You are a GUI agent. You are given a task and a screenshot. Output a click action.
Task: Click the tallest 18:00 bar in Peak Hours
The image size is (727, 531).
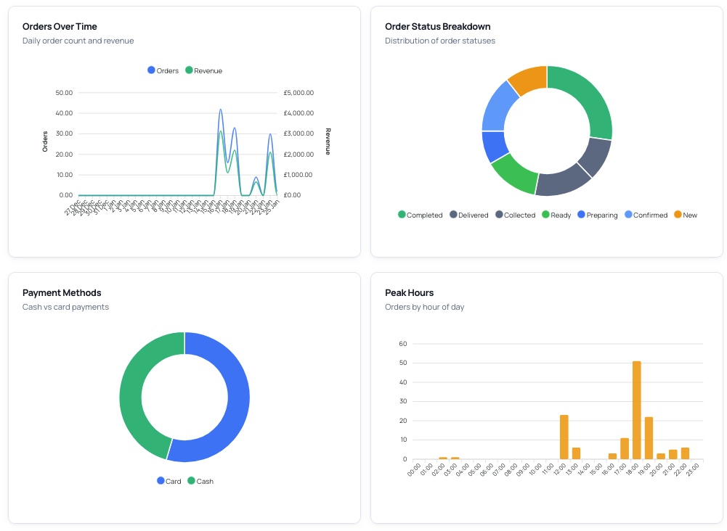(x=637, y=410)
